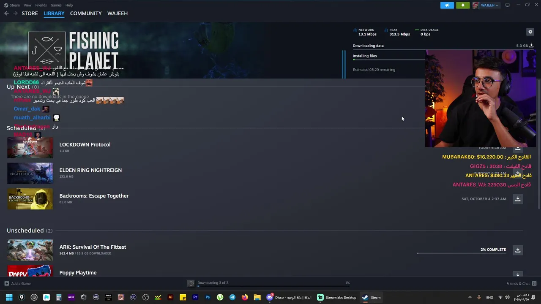541x304 pixels.
Task: Open Friends & Chat icon
Action: (534, 284)
